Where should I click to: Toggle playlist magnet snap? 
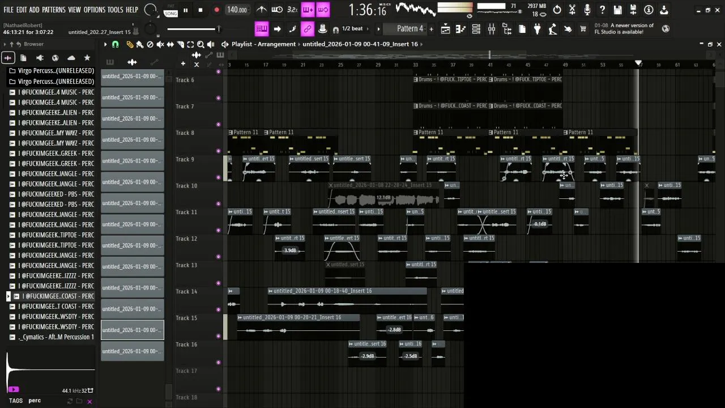tap(116, 44)
